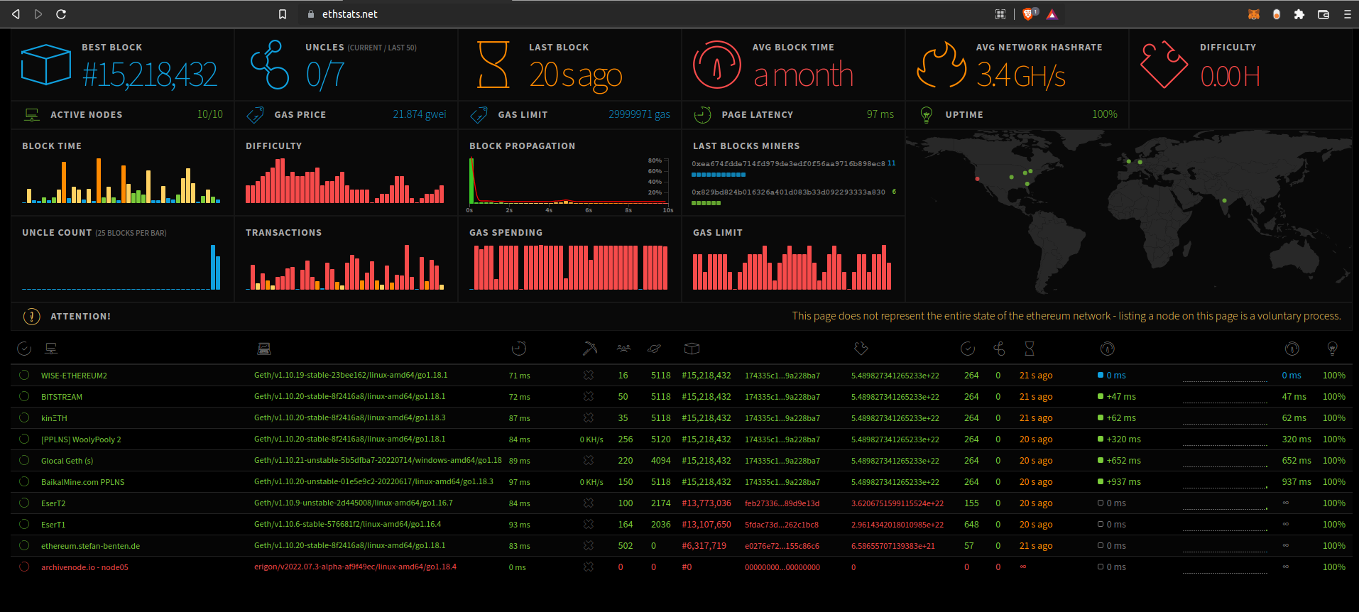Sort nodes by mining pickaxe column
Viewport: 1359px width, 612px height.
click(589, 349)
